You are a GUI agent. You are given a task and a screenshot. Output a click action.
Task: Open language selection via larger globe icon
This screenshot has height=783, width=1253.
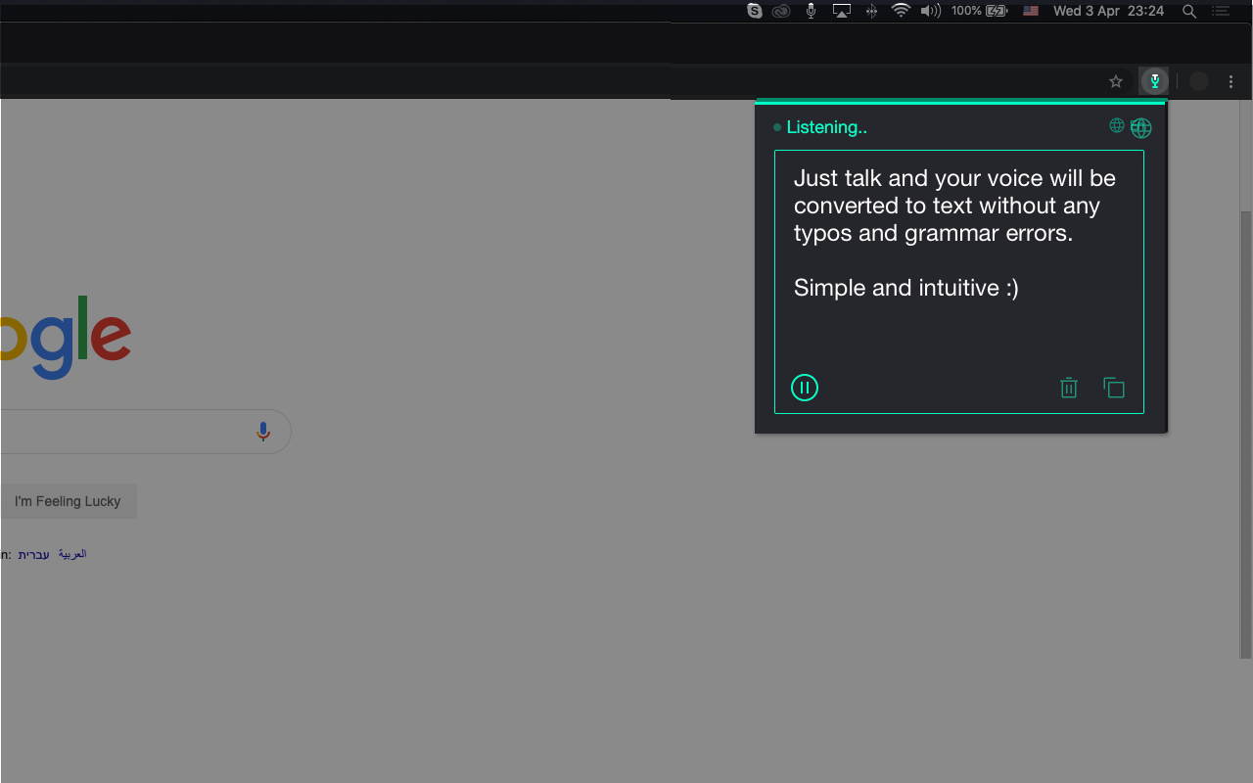[1141, 128]
